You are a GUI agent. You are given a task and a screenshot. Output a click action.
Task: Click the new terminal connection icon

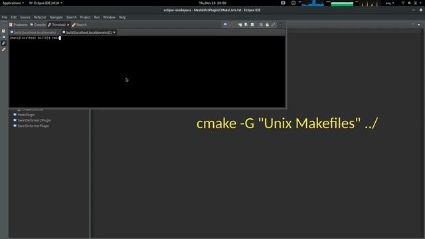(x=240, y=25)
